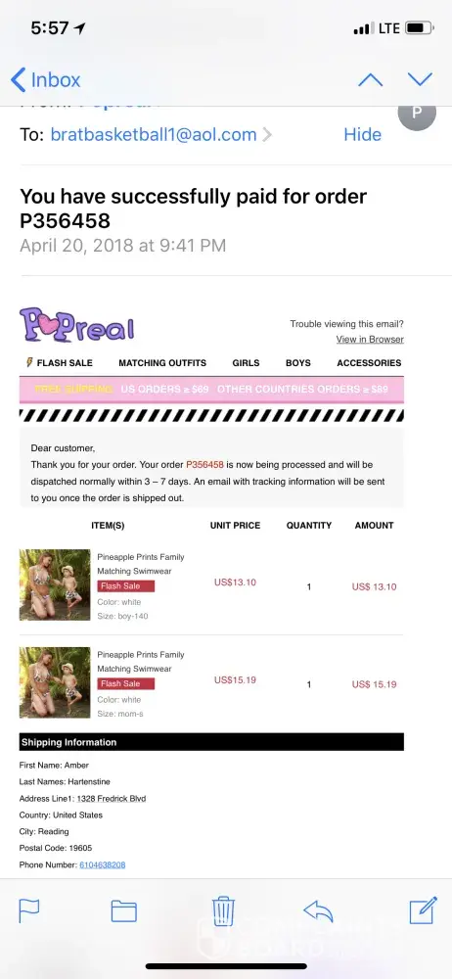The image size is (452, 979).
Task: Open first swimwear product thumbnail, size boy-140
Action: (55, 584)
